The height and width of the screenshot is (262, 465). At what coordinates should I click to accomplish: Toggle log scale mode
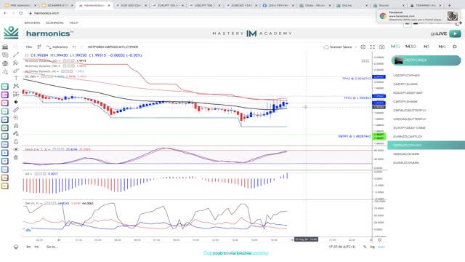click(372, 247)
